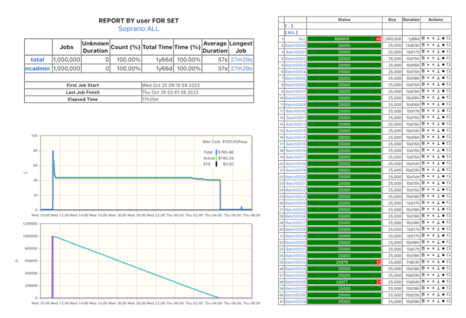Click the green Active cost legend swatch
Viewport: 466px width, 318px height.
tap(217, 158)
